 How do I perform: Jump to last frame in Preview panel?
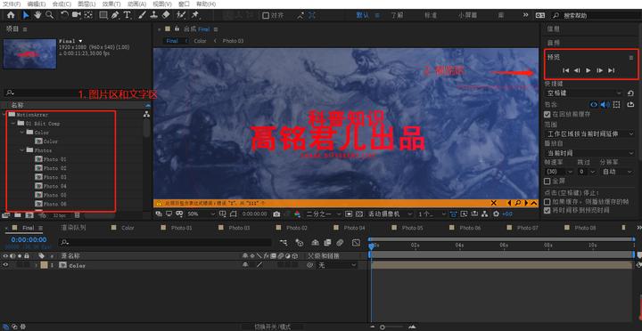point(612,70)
